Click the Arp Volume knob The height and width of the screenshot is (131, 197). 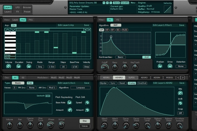click(x=9, y=66)
